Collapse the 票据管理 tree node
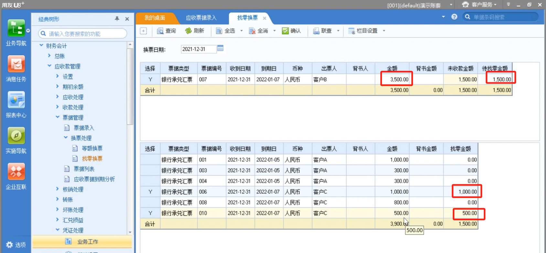546x253 pixels. [58, 117]
